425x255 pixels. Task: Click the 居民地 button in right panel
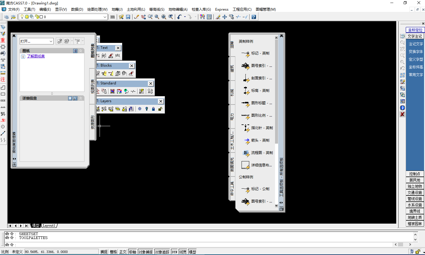415,180
